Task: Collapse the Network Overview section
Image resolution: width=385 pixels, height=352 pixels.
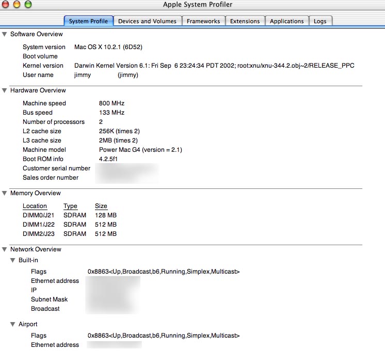Action: pos(5,249)
